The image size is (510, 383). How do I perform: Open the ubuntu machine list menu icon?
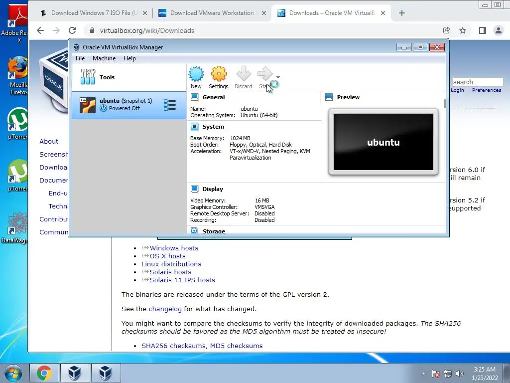coord(170,105)
